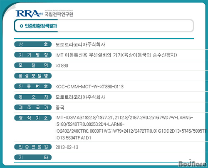Click the 제조국가 label
The image size is (208, 168).
(33, 107)
